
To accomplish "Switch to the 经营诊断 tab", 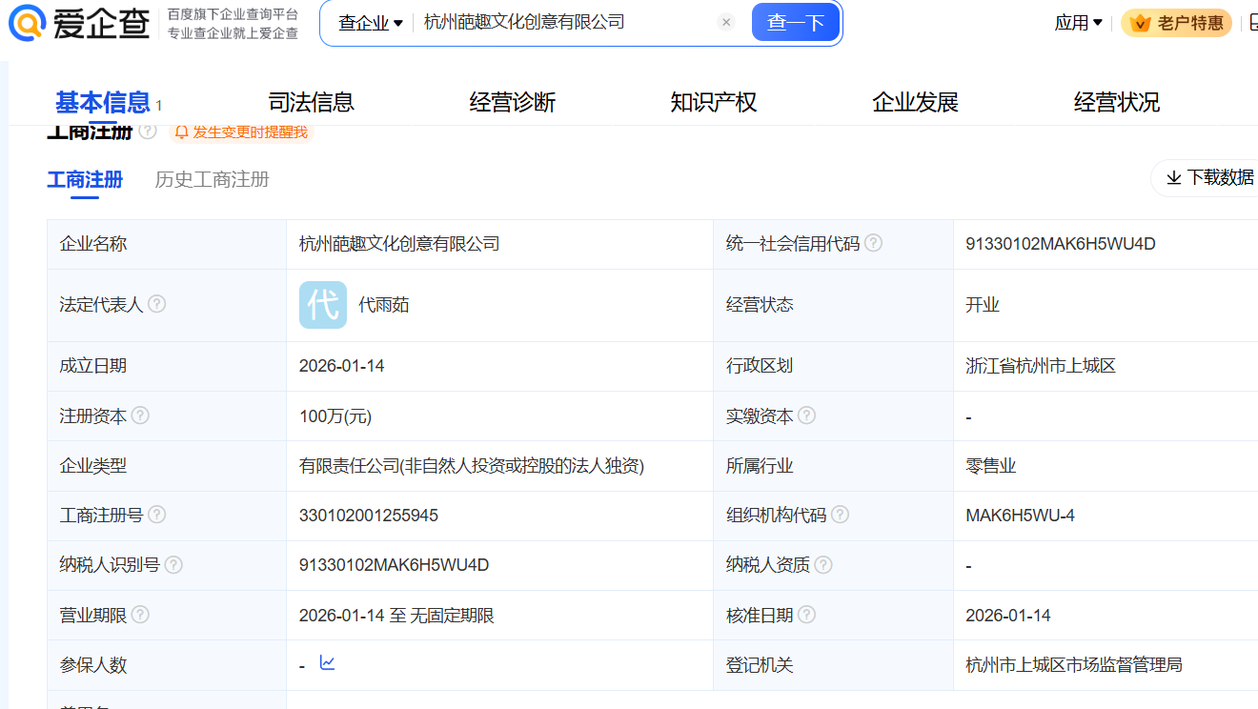I will [513, 102].
